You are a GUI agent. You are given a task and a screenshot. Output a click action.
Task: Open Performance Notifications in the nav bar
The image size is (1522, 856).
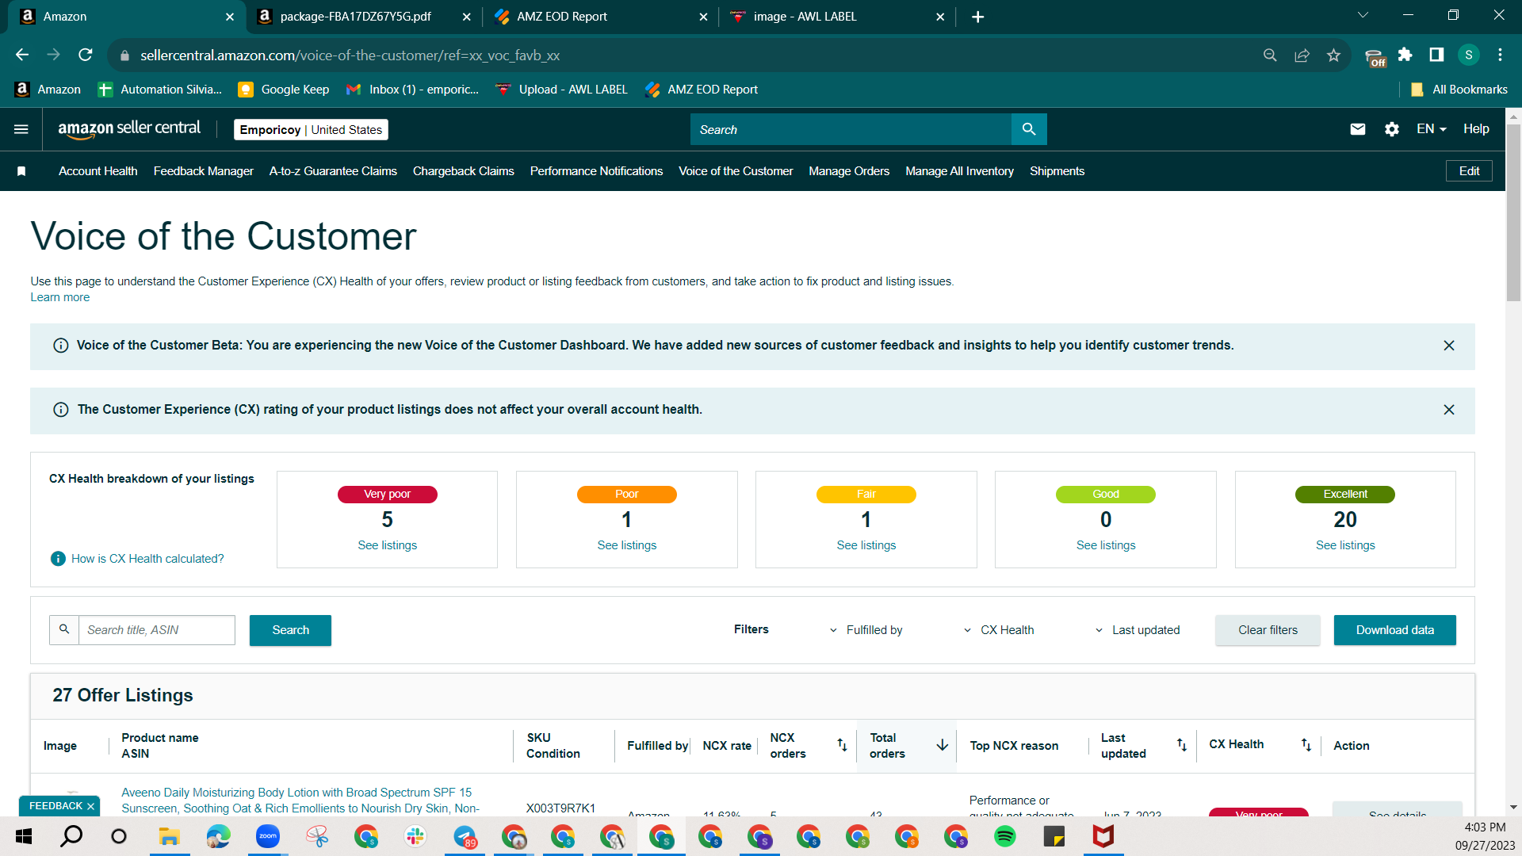(597, 171)
